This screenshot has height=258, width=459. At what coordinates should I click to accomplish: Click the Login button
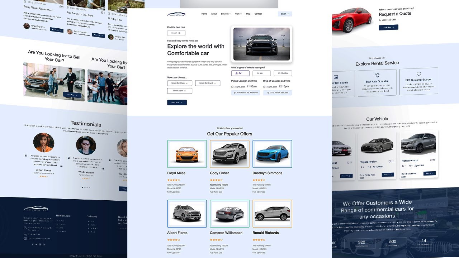pyautogui.click(x=285, y=14)
